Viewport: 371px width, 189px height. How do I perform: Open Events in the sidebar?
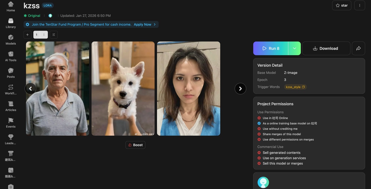11,123
